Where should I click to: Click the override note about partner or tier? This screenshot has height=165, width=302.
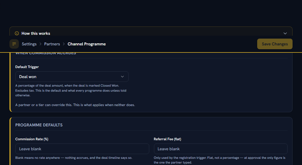pos(75,105)
